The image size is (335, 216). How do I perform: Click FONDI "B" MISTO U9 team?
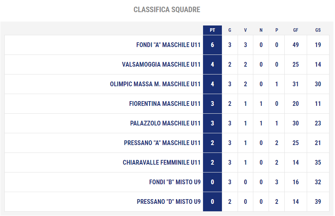pyautogui.click(x=175, y=182)
